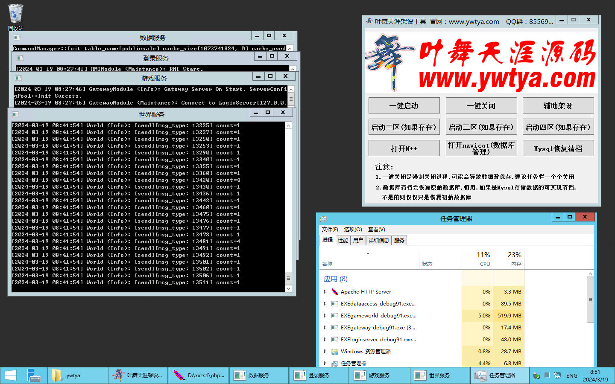Open the 查看(V) menu in Task Manager

tap(376, 230)
